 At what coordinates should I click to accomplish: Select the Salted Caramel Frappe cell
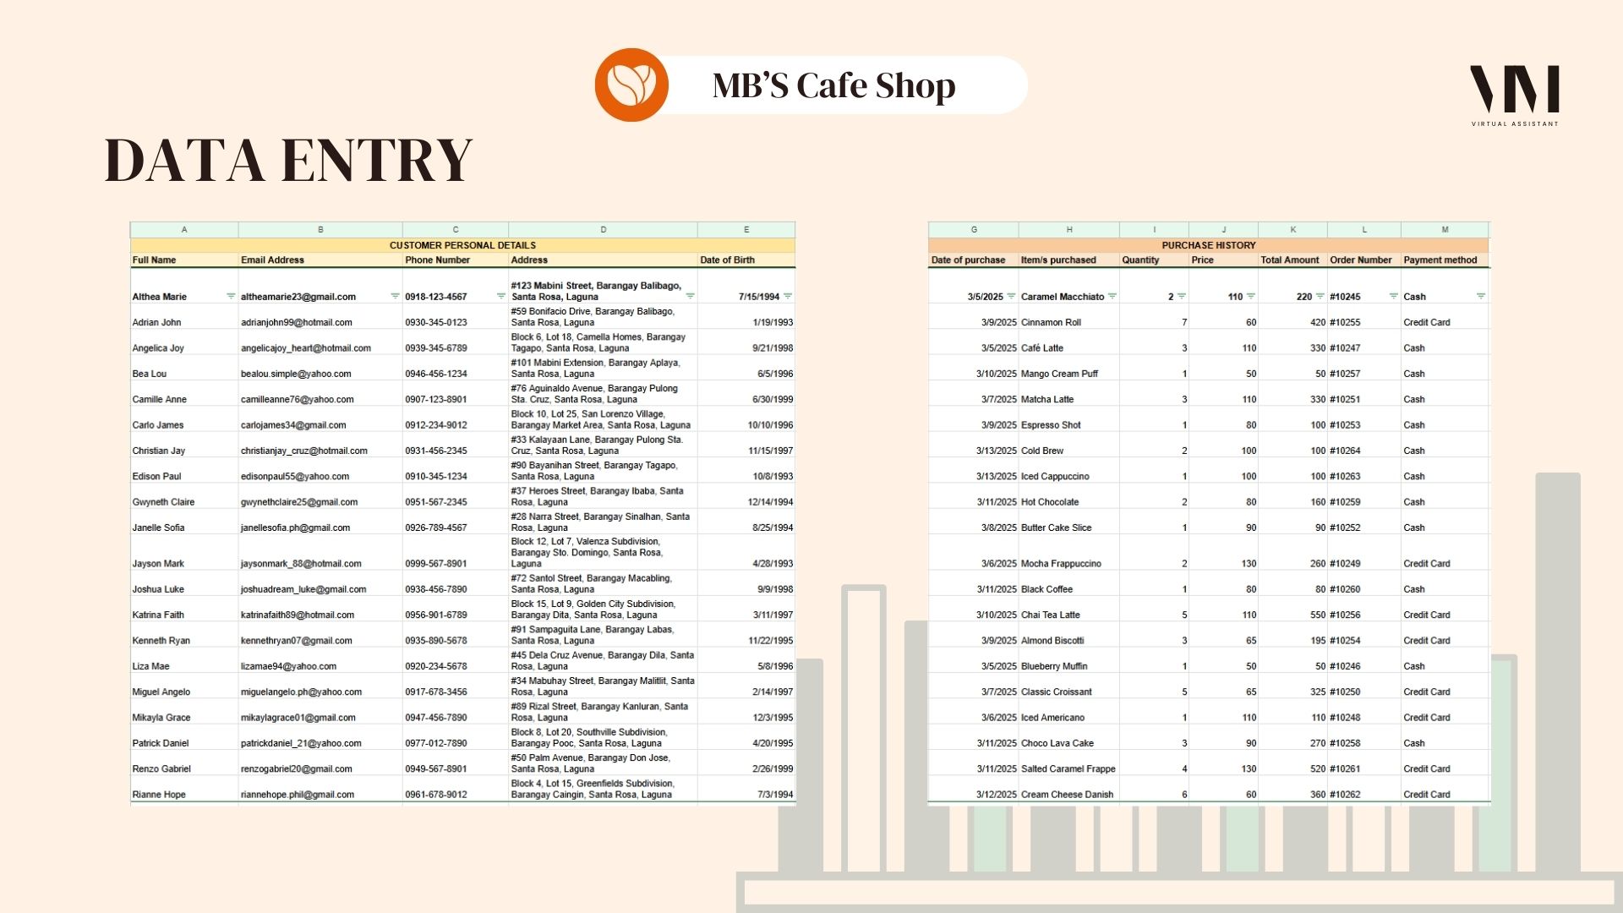click(1068, 769)
